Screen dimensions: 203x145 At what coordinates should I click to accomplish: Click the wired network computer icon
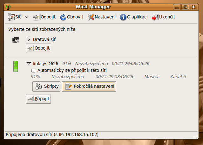tap(16, 40)
